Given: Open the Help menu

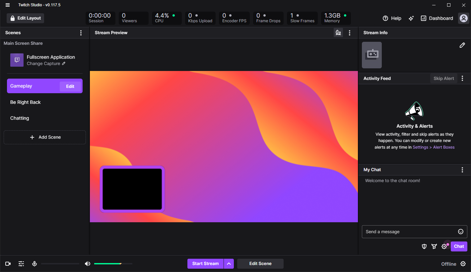Looking at the screenshot, I should tap(392, 18).
